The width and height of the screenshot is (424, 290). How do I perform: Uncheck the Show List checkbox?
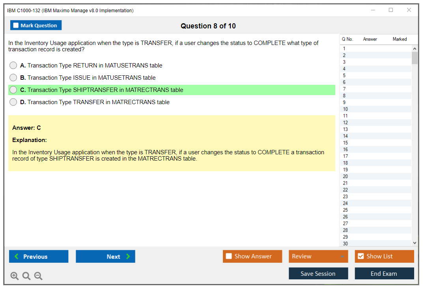(x=360, y=256)
